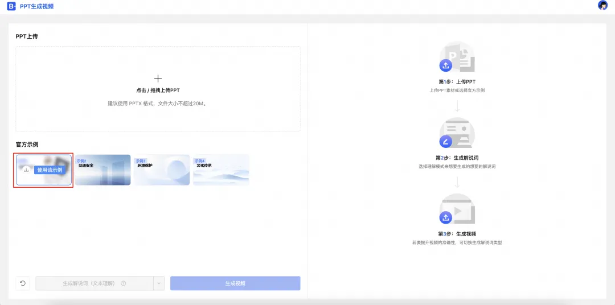Click the 生成解说词（文本理解）button
Screen dimensions: 615x305
coord(94,283)
